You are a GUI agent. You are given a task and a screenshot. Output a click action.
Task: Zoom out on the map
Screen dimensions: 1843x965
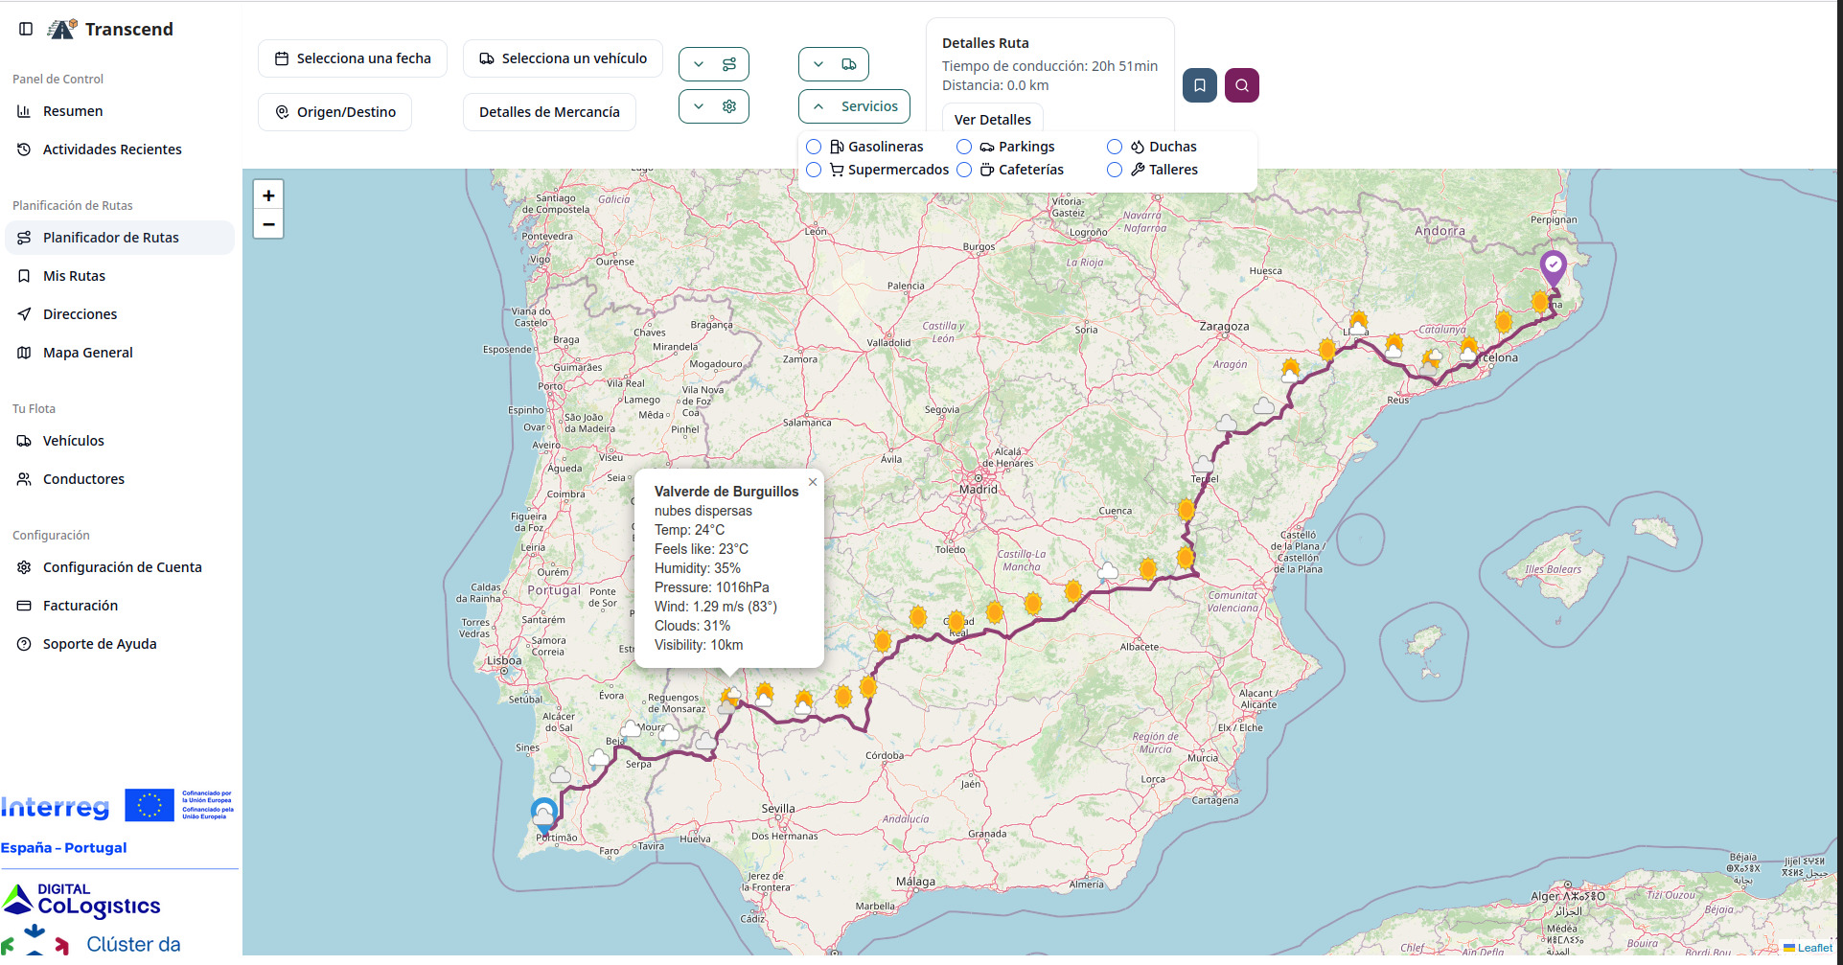268,224
